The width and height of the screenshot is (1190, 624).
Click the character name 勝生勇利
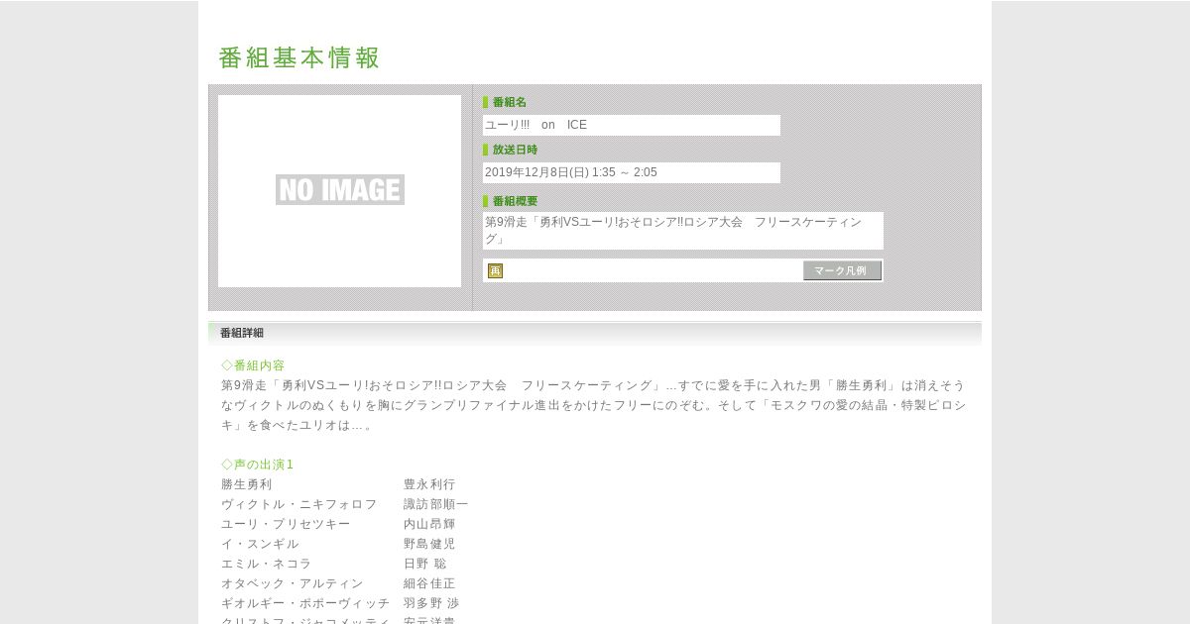click(247, 484)
